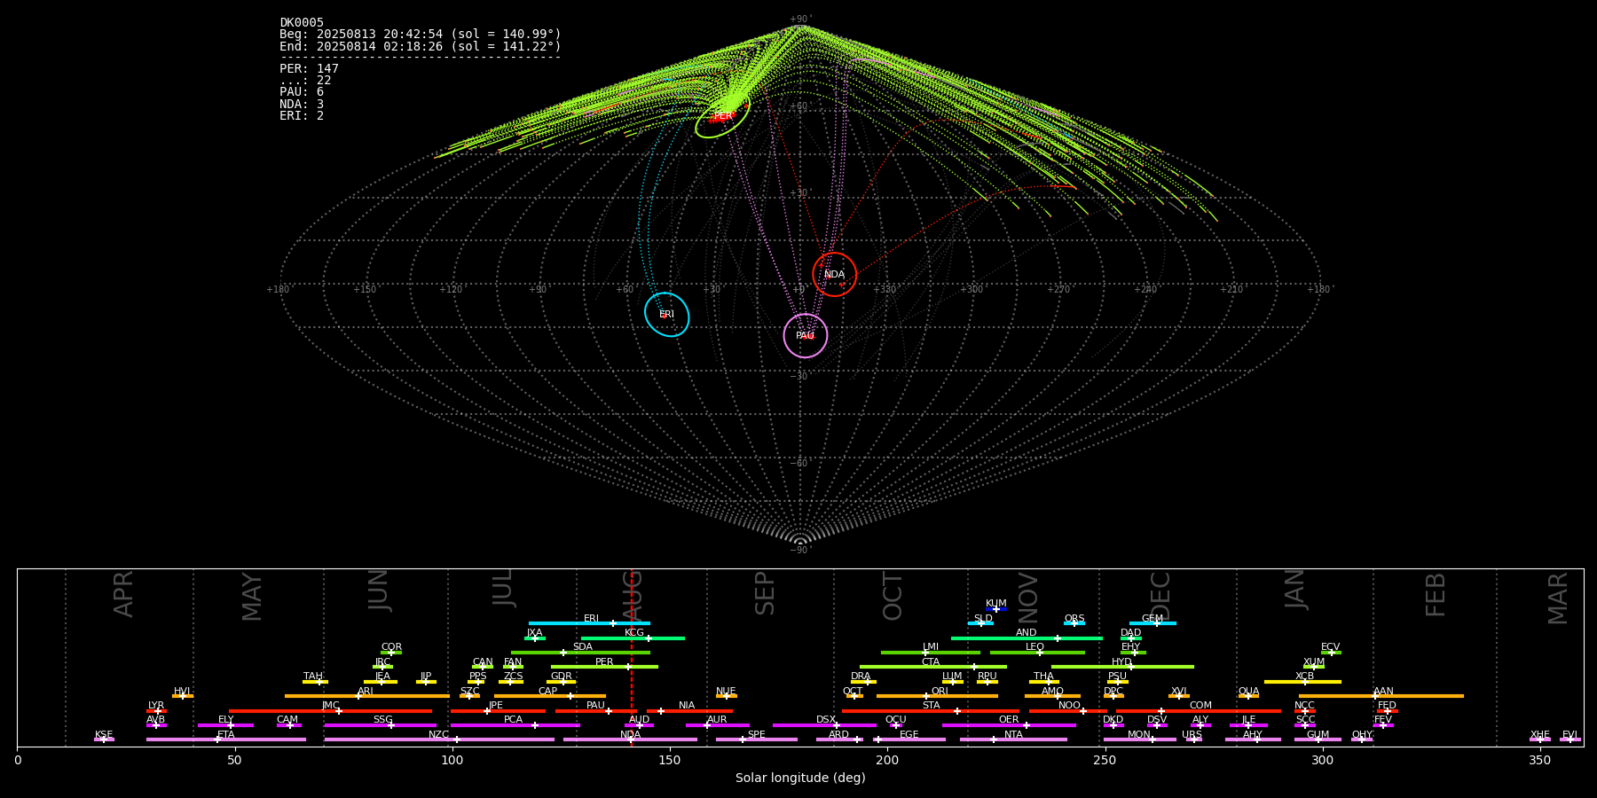Click the -90 label at sky map bottom
Screen dimensions: 1597x798
click(799, 551)
